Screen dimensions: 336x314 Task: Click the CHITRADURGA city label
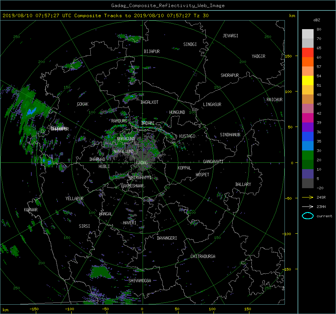click(203, 257)
